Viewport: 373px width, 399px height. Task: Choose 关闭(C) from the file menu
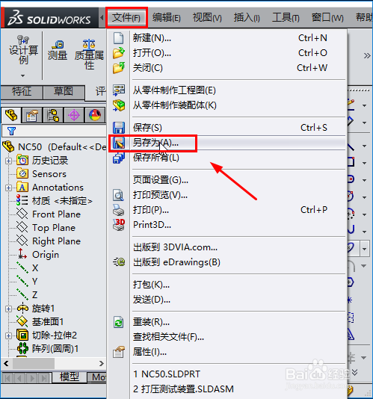pos(226,68)
